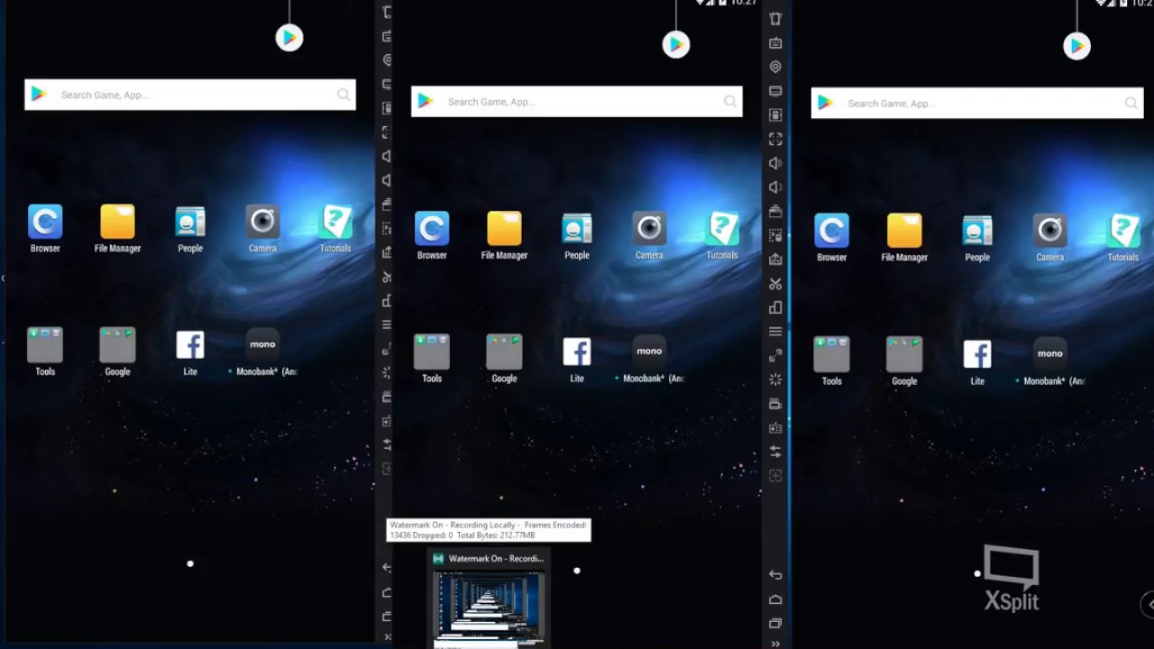1154x649 pixels.
Task: Click Home button in left emulator's sidebar
Action: [387, 592]
